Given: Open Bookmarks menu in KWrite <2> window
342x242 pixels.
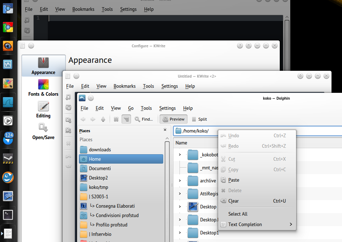Looking at the screenshot, I should point(124,86).
